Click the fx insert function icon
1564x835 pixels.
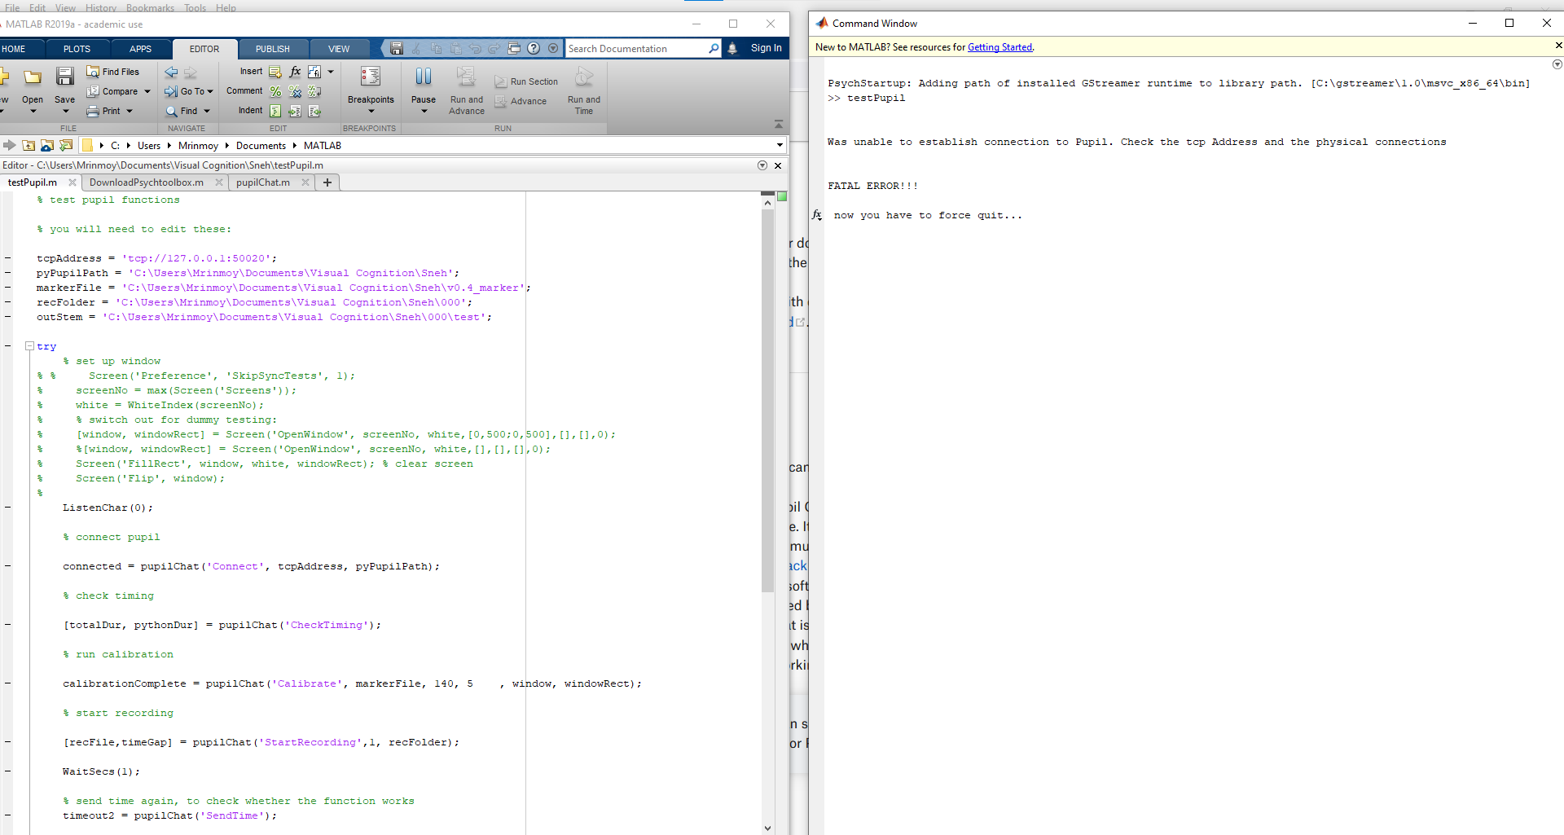pos(295,72)
